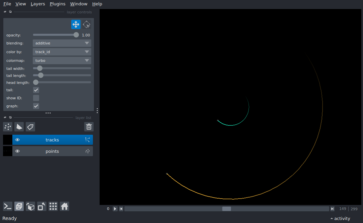Open the Layers menu
This screenshot has height=223, width=363.
pos(38,4)
